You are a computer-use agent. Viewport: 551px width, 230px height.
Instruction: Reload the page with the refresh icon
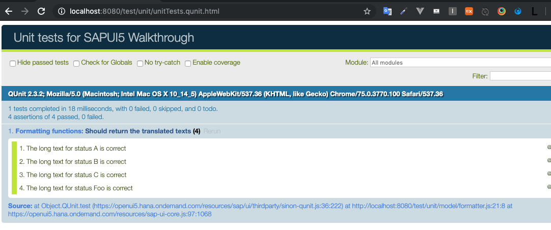(x=41, y=11)
